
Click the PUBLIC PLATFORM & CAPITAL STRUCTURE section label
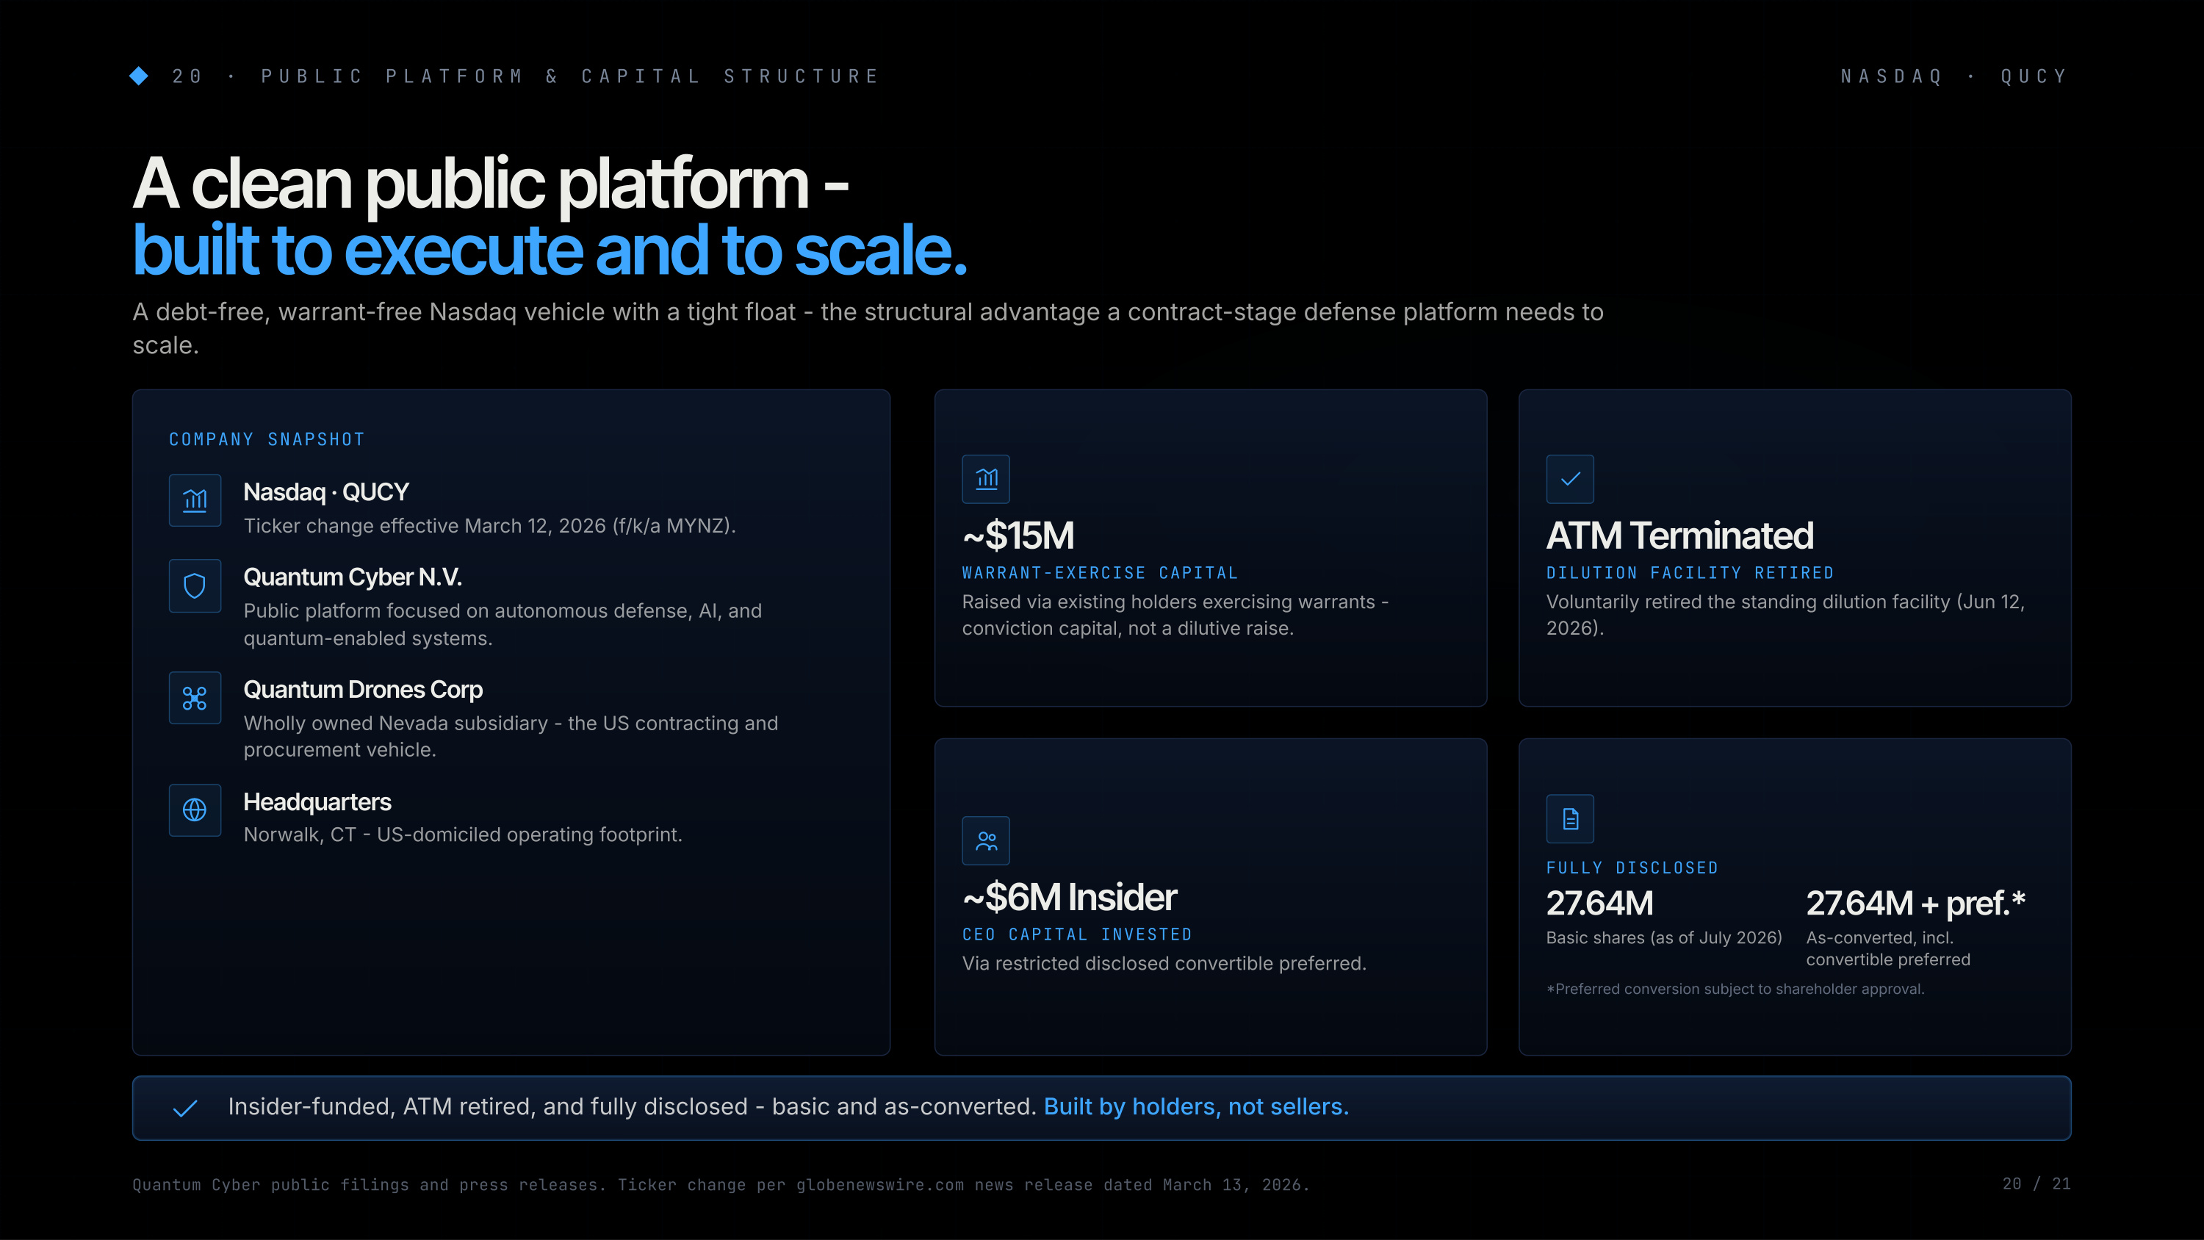(570, 76)
